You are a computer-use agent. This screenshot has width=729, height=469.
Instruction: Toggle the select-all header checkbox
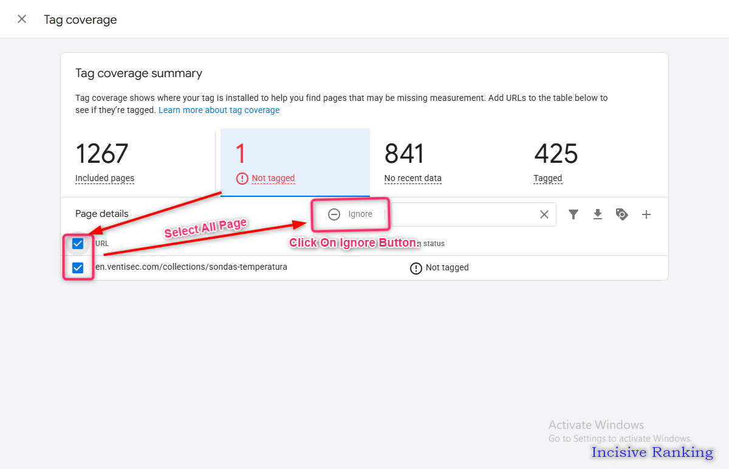pos(78,244)
